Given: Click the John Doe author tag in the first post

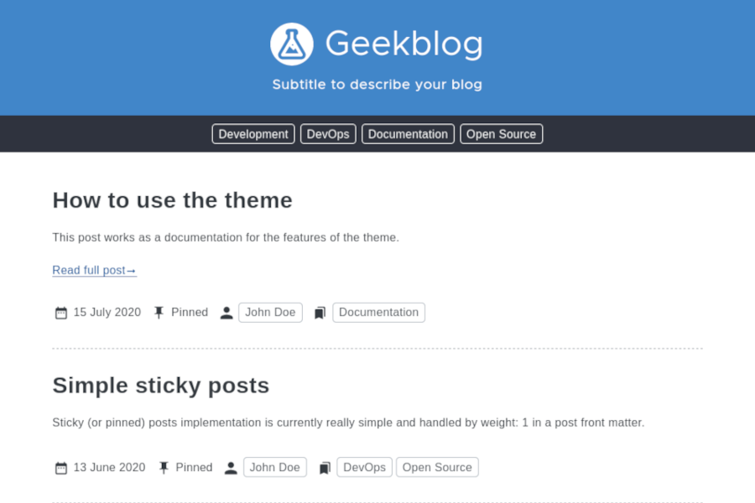Looking at the screenshot, I should (x=270, y=313).
